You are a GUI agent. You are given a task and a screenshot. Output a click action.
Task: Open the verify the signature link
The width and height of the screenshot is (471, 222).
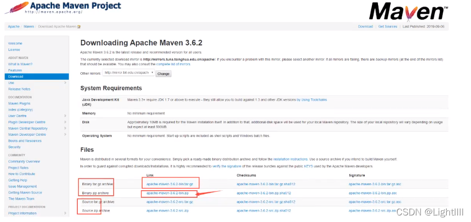[227, 166]
